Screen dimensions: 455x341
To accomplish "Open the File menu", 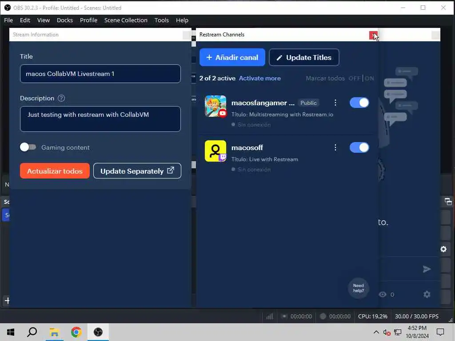I will click(x=8, y=20).
